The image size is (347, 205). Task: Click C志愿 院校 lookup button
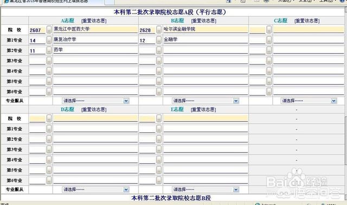[269, 29]
